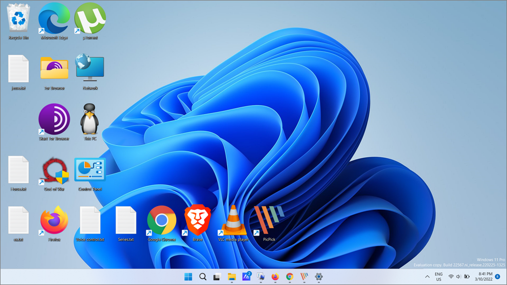Select the Tor Browser folder icon

54,69
